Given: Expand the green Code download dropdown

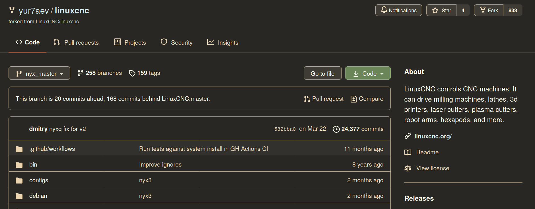Looking at the screenshot, I should (368, 73).
